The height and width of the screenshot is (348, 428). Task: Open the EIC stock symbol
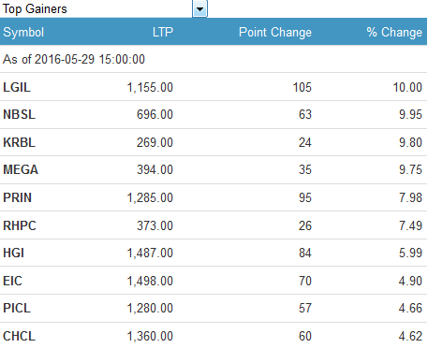[12, 281]
